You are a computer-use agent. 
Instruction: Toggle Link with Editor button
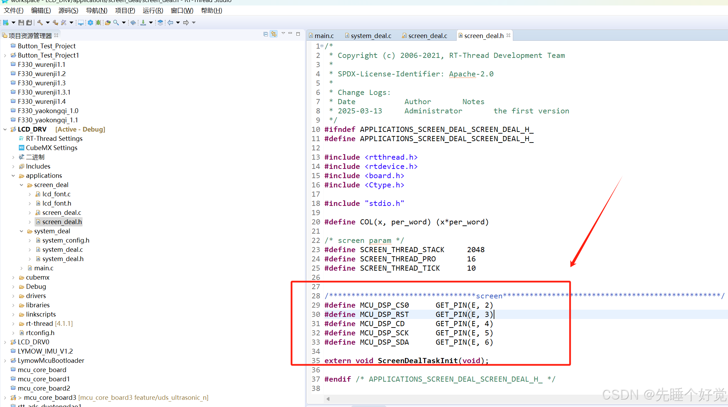[273, 34]
